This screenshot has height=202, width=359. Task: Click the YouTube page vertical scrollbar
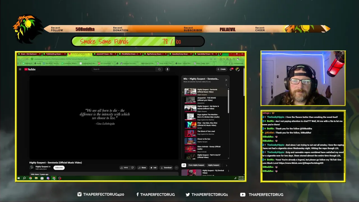(244, 81)
